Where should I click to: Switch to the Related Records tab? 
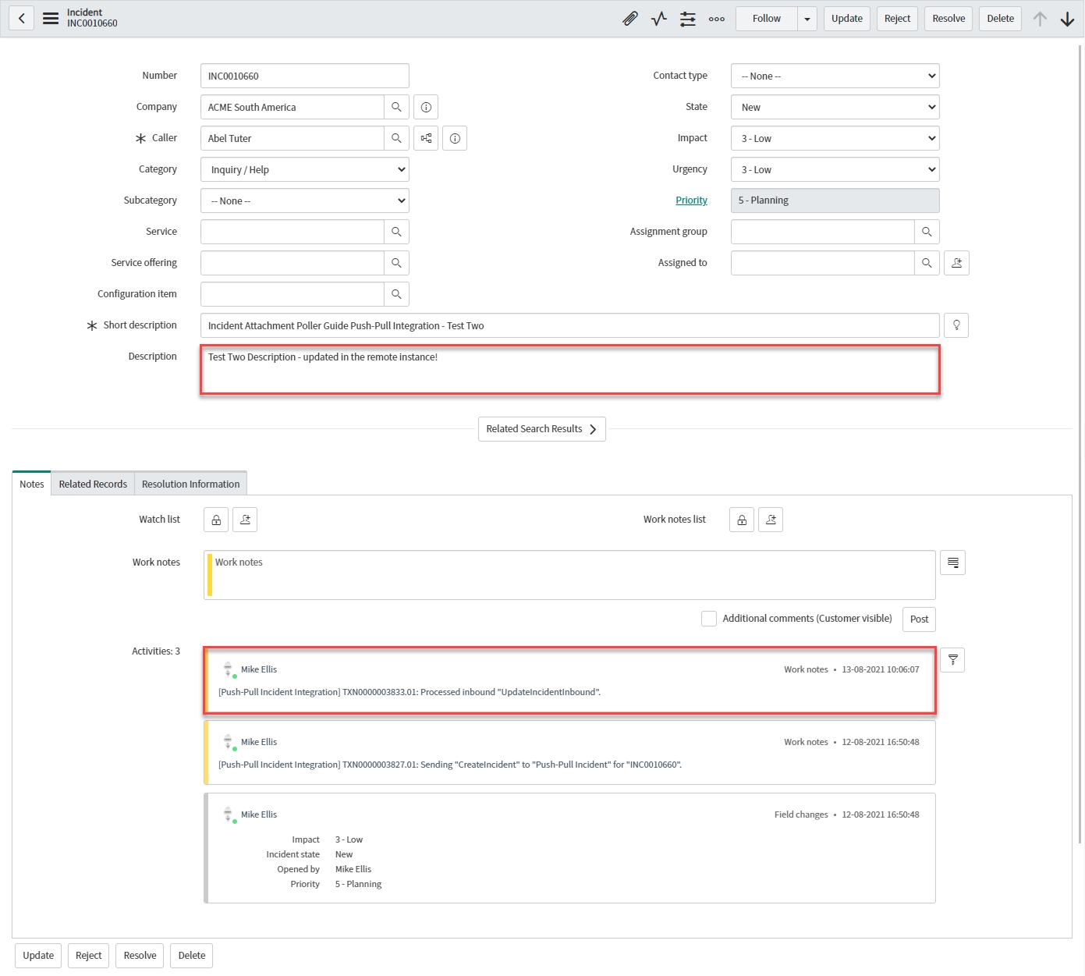[93, 484]
